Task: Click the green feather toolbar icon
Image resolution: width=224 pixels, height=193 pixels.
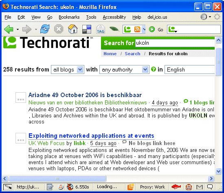Action: [x=114, y=29]
